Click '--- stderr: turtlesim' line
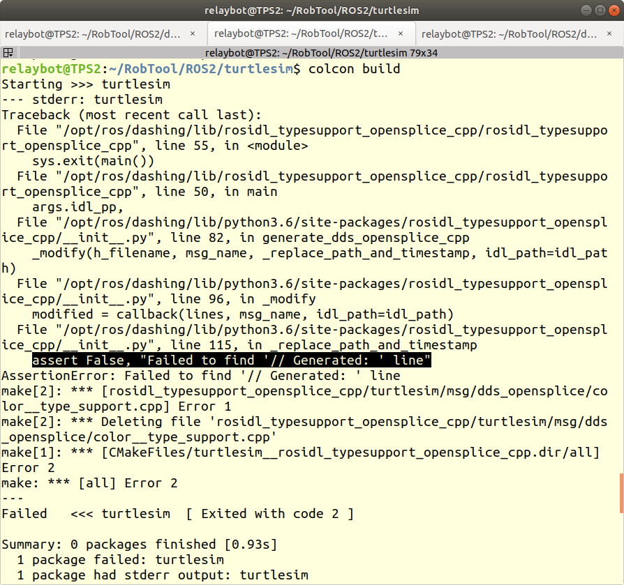This screenshot has width=624, height=585. (x=82, y=100)
